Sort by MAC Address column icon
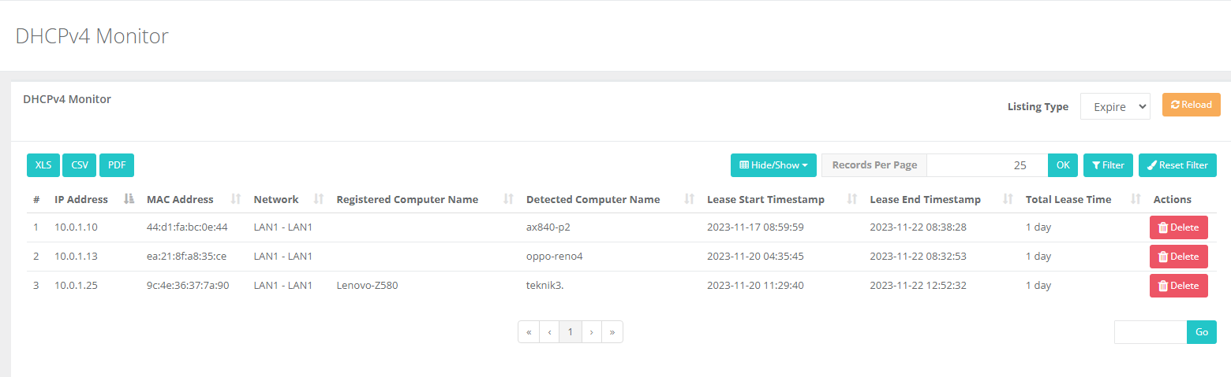Viewport: 1231px width, 377px height. (235, 200)
